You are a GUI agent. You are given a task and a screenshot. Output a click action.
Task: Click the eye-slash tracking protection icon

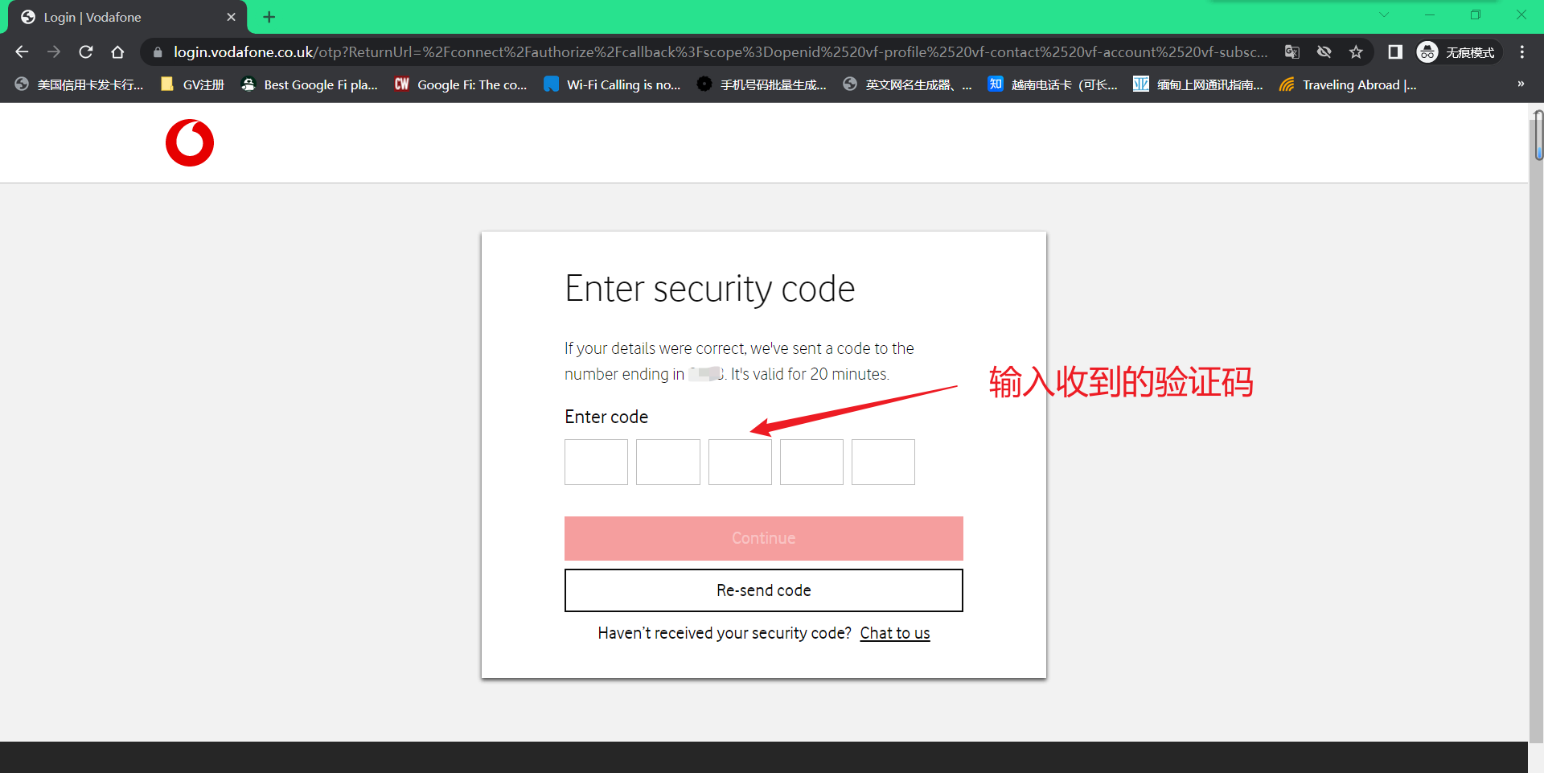pos(1324,51)
